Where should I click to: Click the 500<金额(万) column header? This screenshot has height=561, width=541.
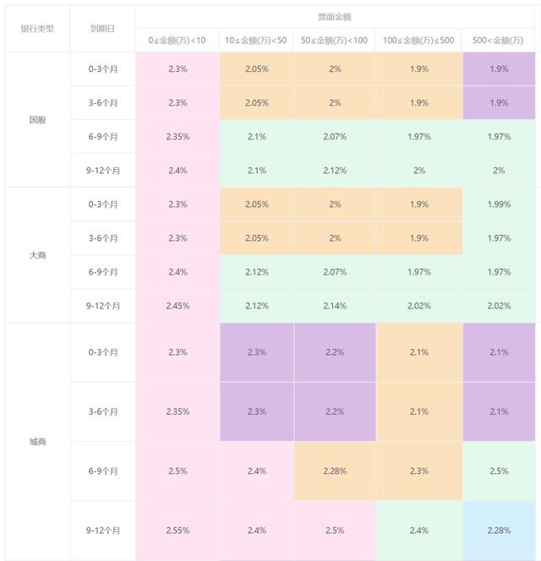pos(499,41)
